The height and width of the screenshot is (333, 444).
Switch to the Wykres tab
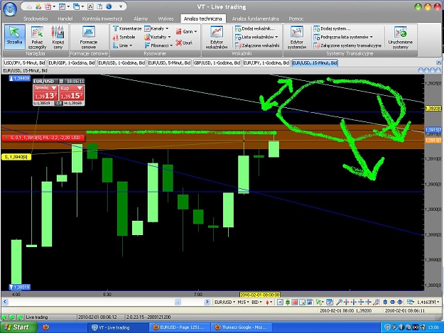(166, 18)
